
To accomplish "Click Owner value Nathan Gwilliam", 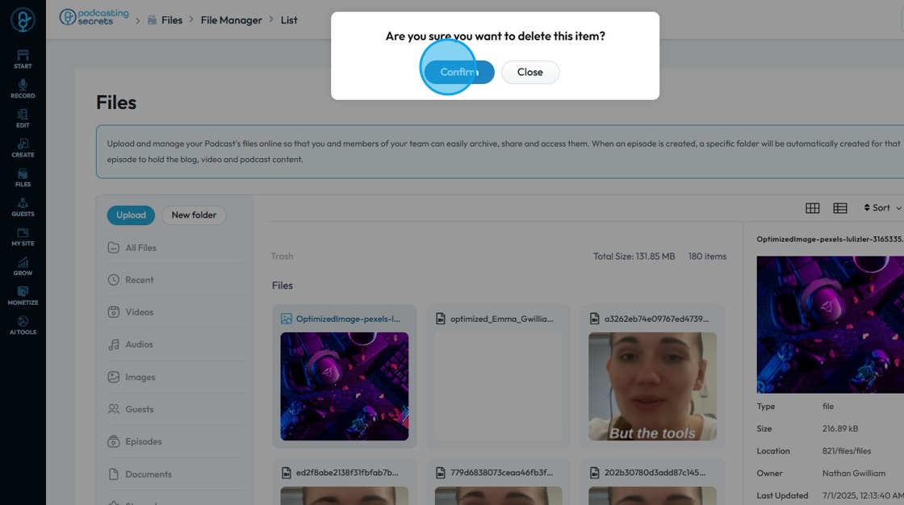I will (853, 474).
